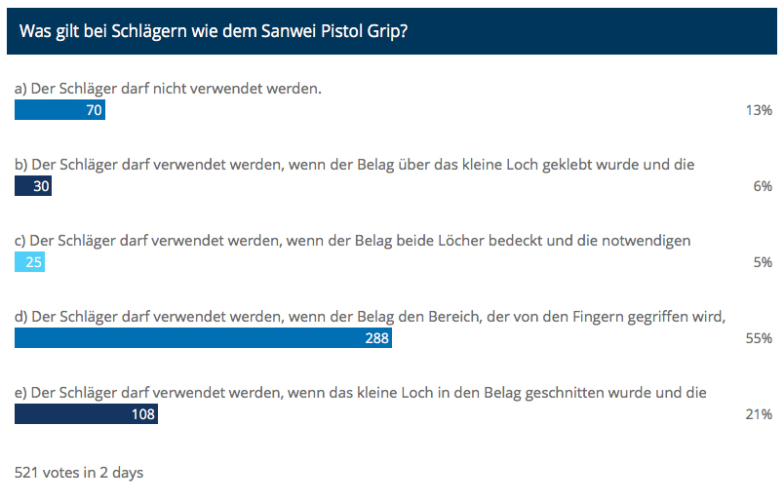
Task: Click the 21% result for answer e
Action: (759, 414)
